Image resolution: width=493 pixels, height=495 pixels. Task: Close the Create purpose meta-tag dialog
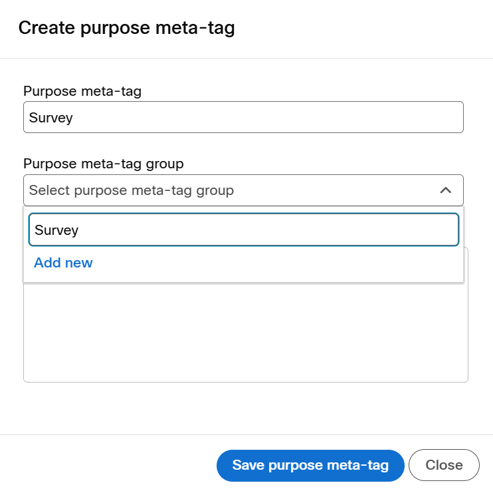(444, 465)
